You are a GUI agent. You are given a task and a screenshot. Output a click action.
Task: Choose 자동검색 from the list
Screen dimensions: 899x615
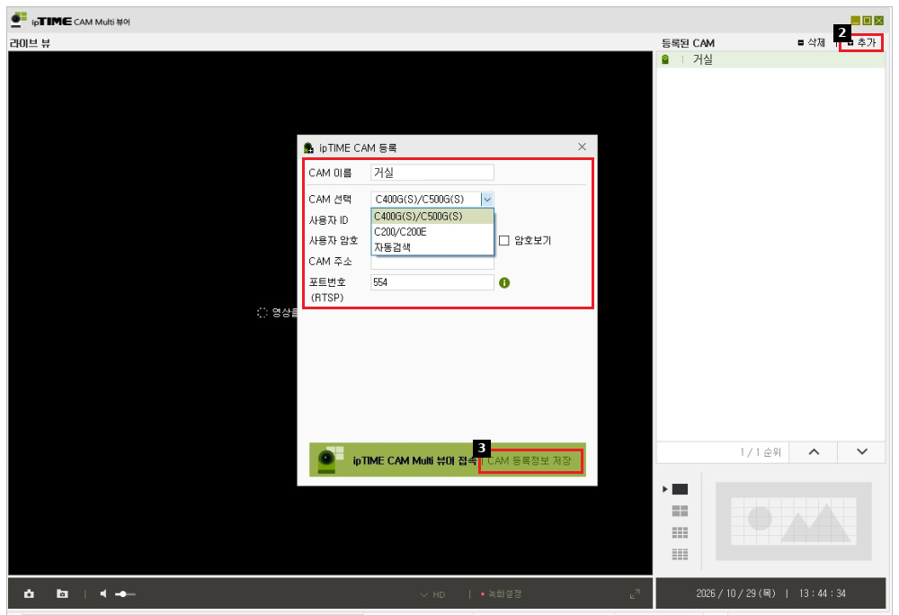432,247
